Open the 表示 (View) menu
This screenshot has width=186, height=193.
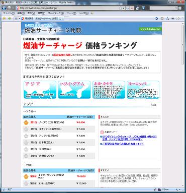point(31,13)
